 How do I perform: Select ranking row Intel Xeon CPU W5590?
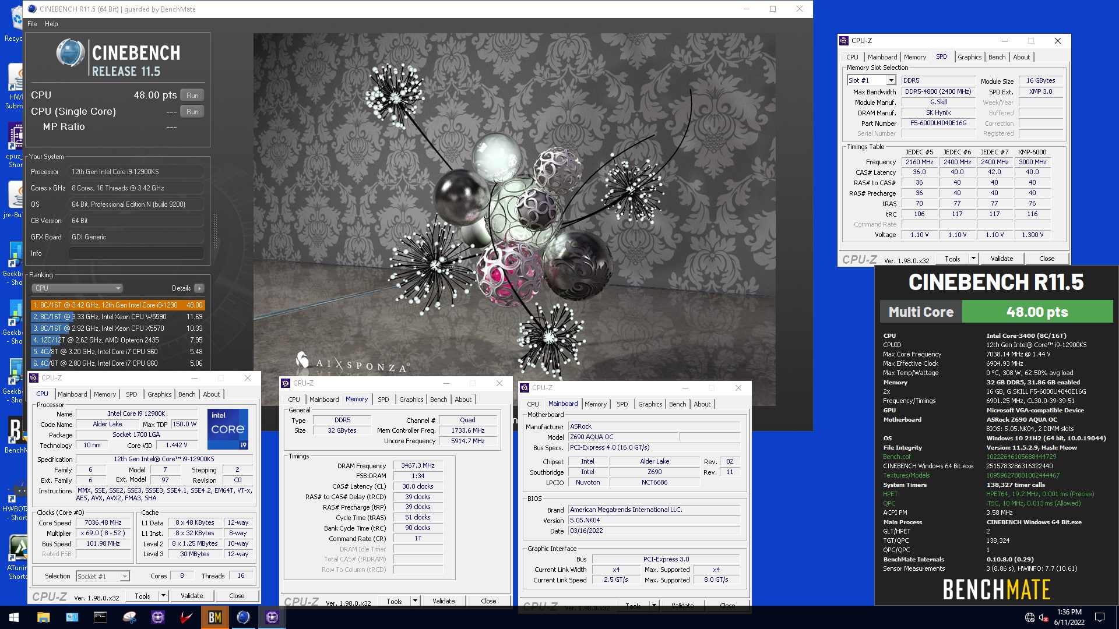(118, 317)
